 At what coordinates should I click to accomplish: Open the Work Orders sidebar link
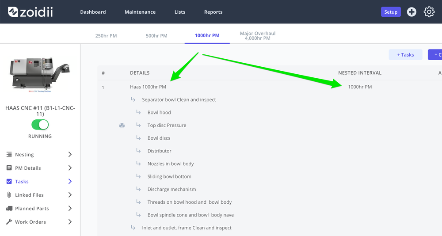tap(30, 222)
